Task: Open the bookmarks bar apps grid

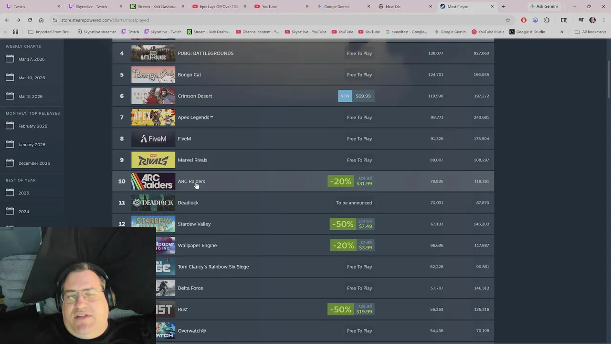Action: point(16,32)
